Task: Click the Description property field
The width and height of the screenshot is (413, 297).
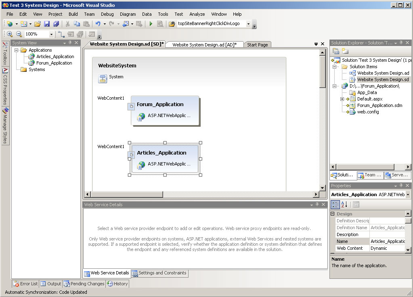Action: 387,234
